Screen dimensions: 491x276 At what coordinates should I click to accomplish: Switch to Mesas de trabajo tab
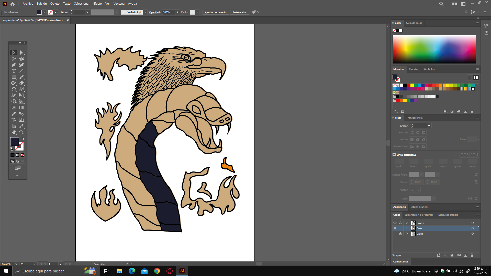pyautogui.click(x=448, y=215)
